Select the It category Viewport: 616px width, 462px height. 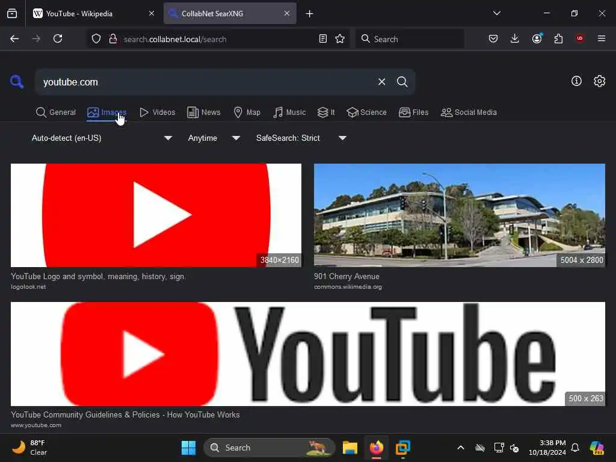(x=326, y=112)
